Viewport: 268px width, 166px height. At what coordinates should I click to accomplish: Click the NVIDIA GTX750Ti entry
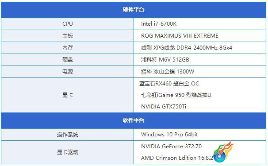click(x=164, y=107)
